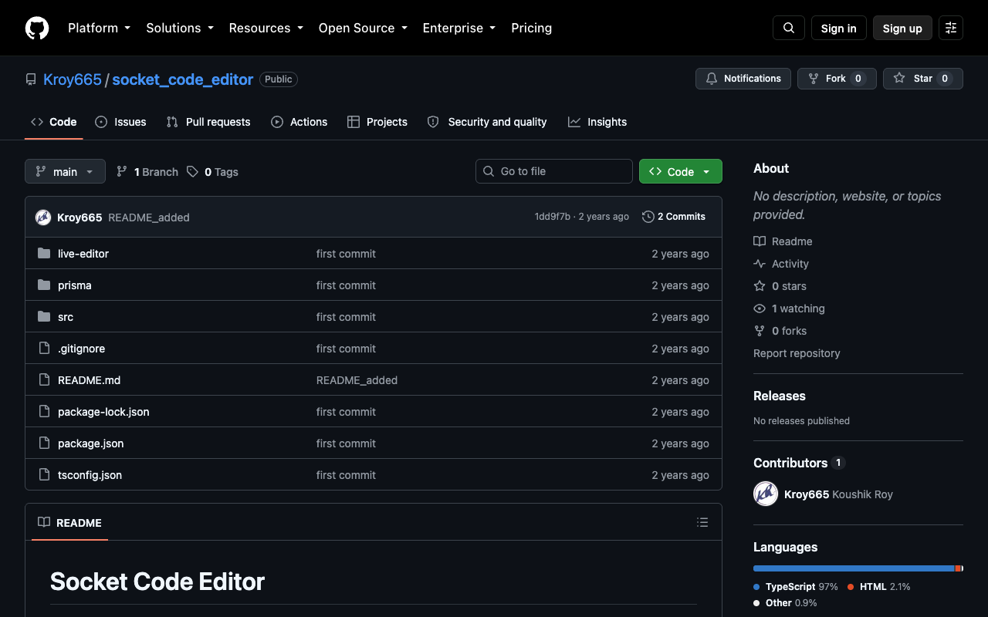
Task: Open the Releases heading link
Action: pos(780,396)
